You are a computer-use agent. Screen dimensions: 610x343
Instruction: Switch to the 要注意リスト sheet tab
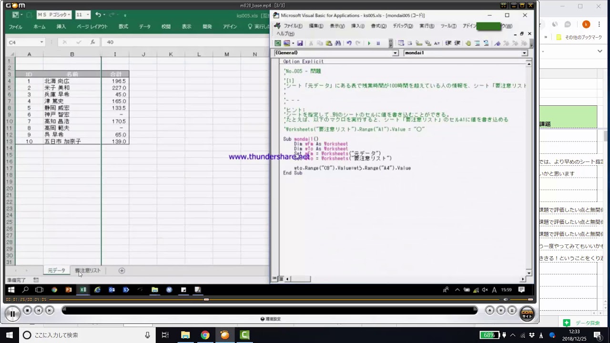pos(88,271)
